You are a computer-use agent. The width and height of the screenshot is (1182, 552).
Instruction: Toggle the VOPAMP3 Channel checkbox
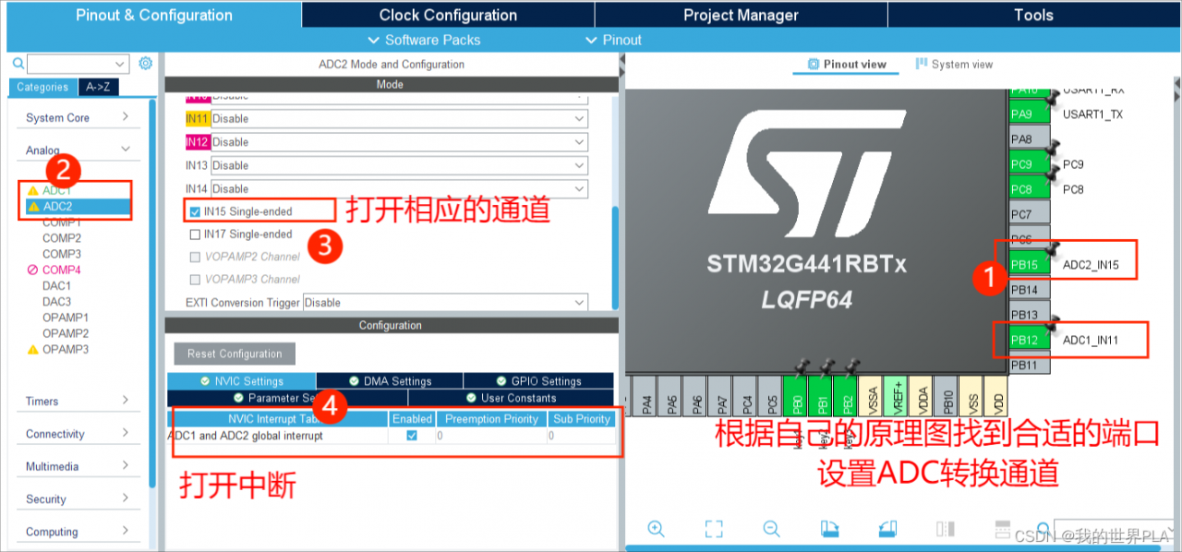tap(195, 279)
